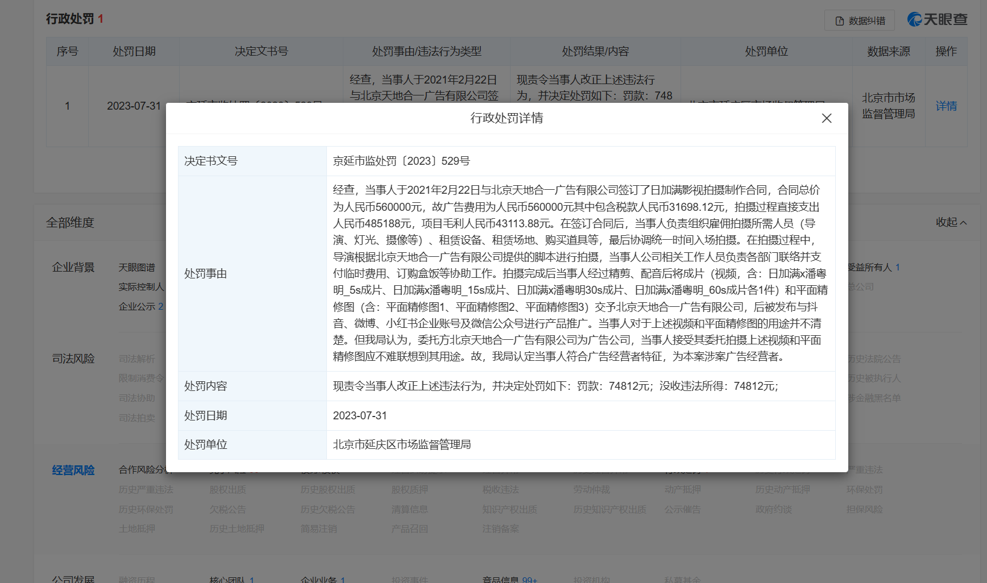Click the 司法协助 item
Viewport: 987px width, 583px height.
[137, 398]
